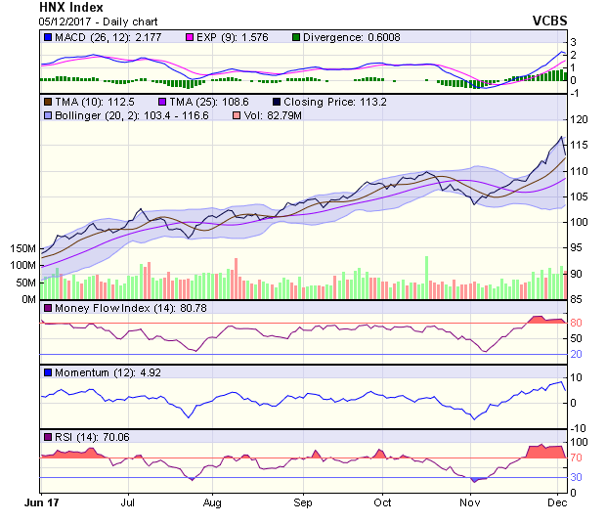This screenshot has width=606, height=523.
Task: Click the blue MACD legend swatch
Action: tap(48, 37)
